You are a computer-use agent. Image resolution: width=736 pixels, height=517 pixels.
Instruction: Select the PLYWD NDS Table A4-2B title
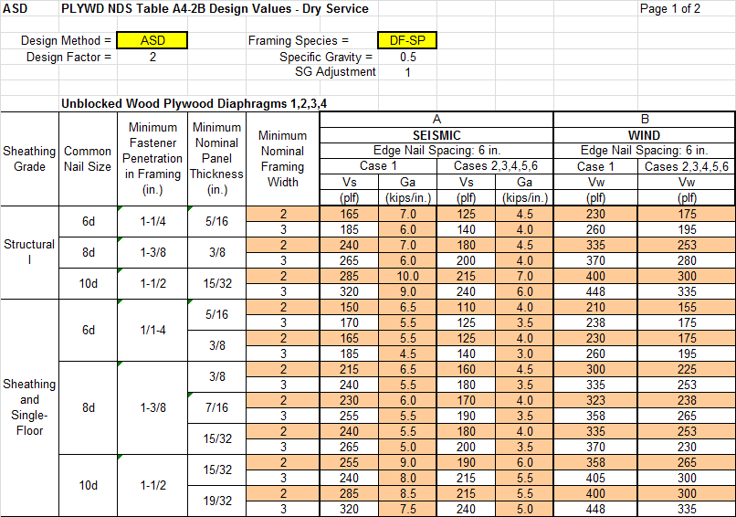pyautogui.click(x=215, y=9)
